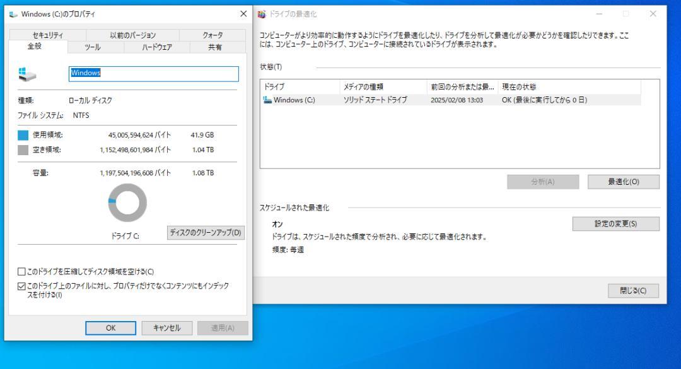Open the 以前のバージョン tab
This screenshot has height=369, width=681.
(x=132, y=35)
